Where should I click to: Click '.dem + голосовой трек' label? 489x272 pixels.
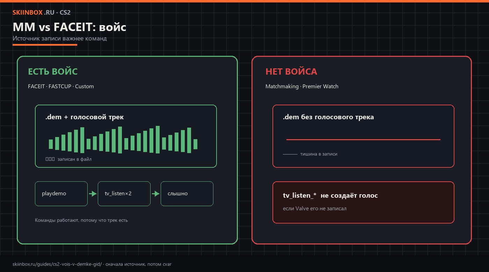point(85,117)
